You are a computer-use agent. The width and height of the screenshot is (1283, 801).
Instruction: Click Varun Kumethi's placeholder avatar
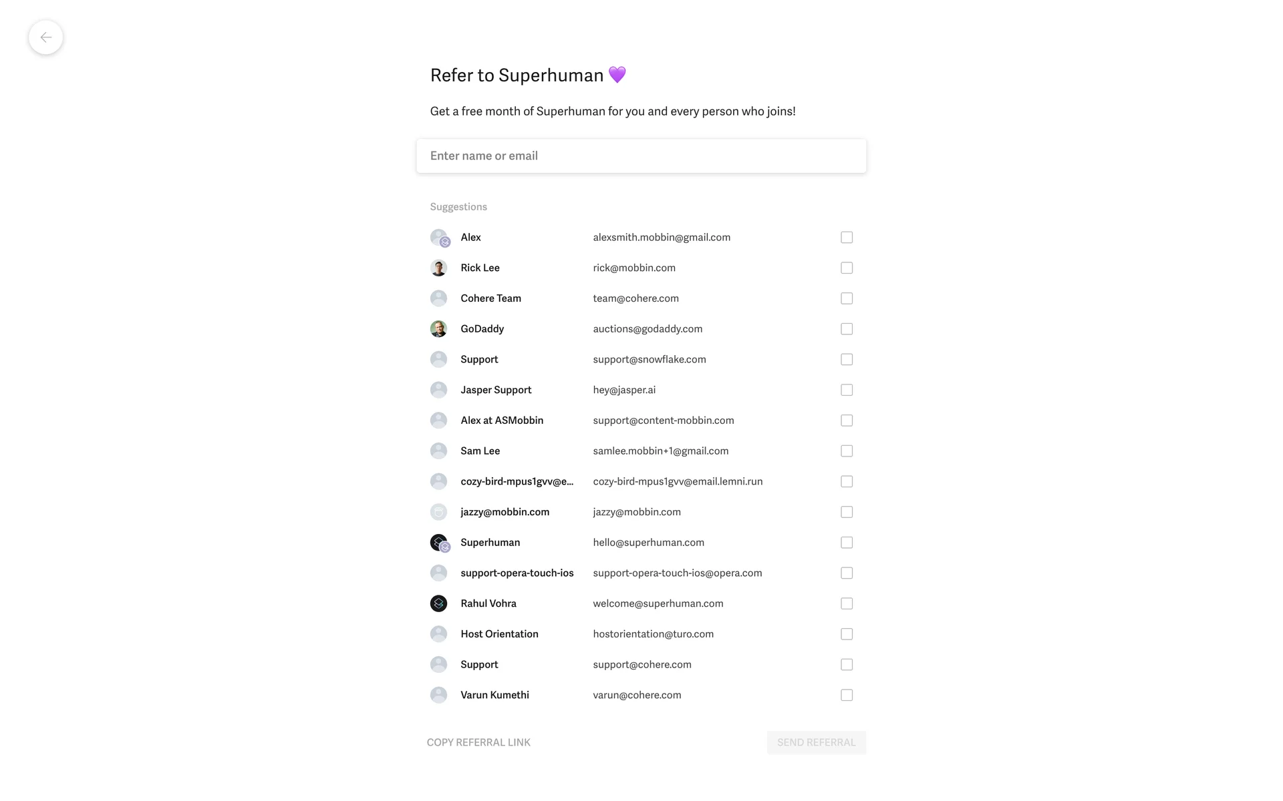438,695
